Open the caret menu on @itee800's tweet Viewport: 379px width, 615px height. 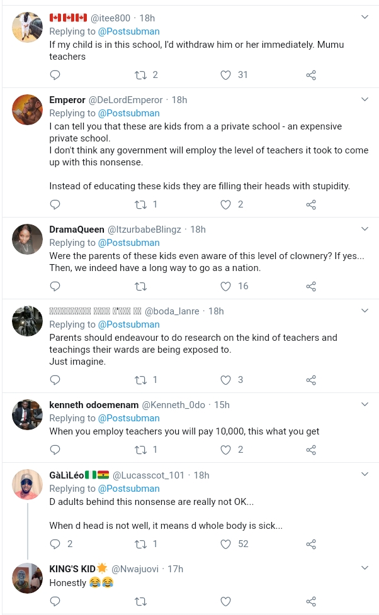tap(365, 18)
